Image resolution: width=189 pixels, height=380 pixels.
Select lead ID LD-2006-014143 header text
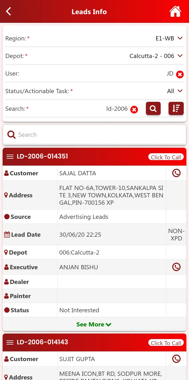coord(42,342)
